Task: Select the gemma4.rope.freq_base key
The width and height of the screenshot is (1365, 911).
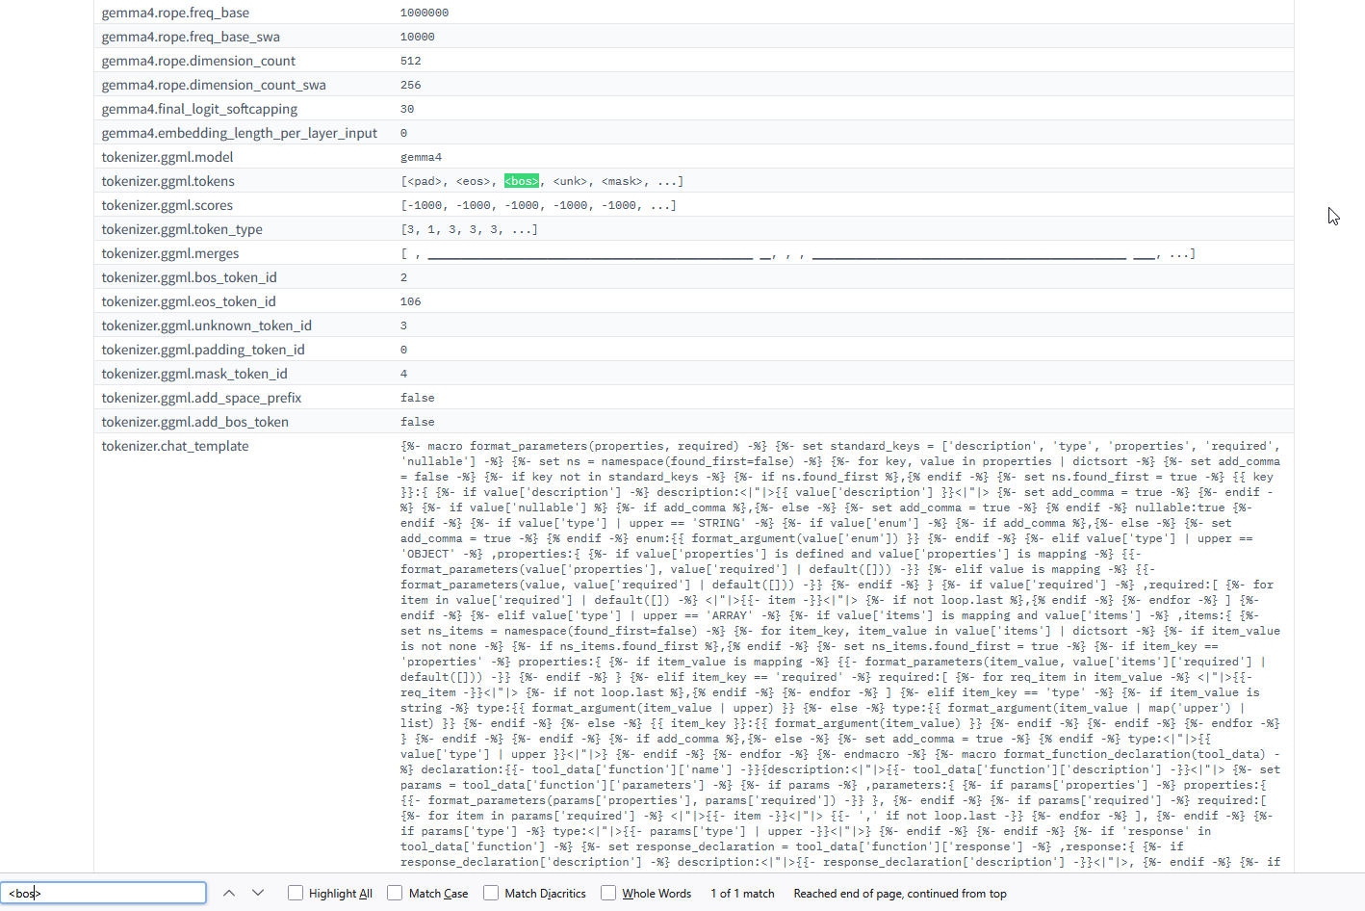Action: click(175, 13)
